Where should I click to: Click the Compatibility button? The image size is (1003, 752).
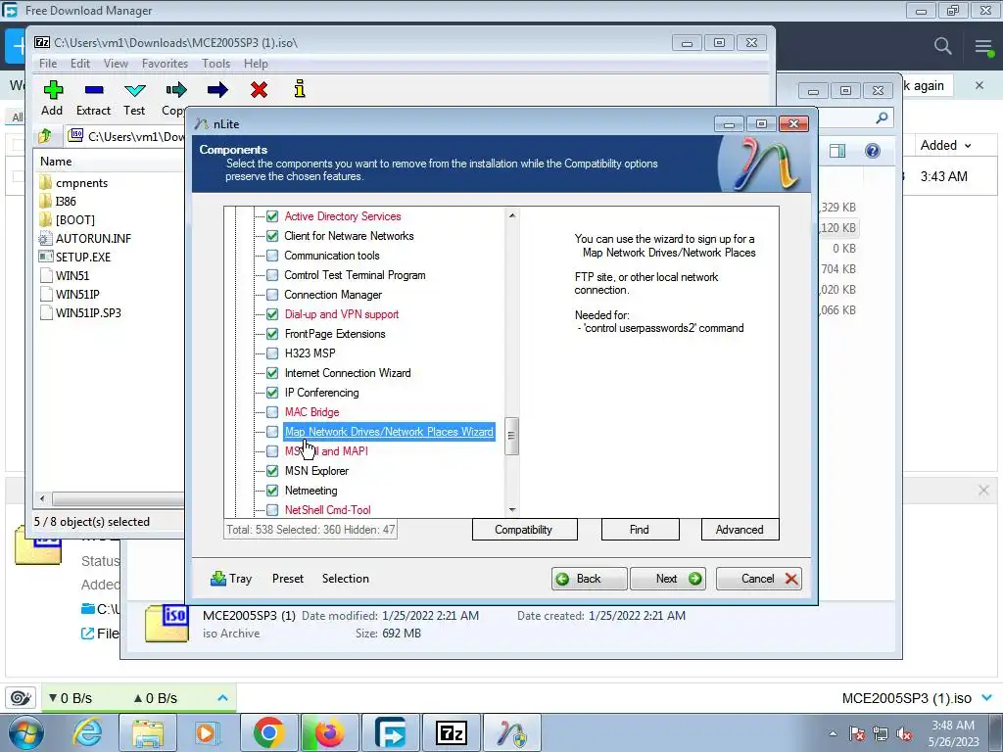pos(525,530)
